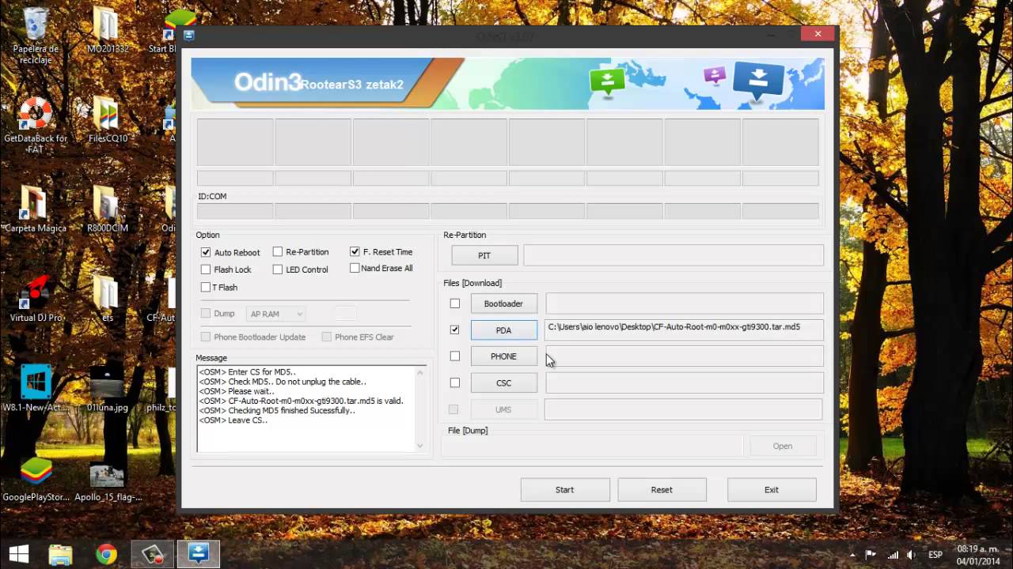Image resolution: width=1013 pixels, height=569 pixels.
Task: Click the volume icon in system tray
Action: tap(911, 554)
